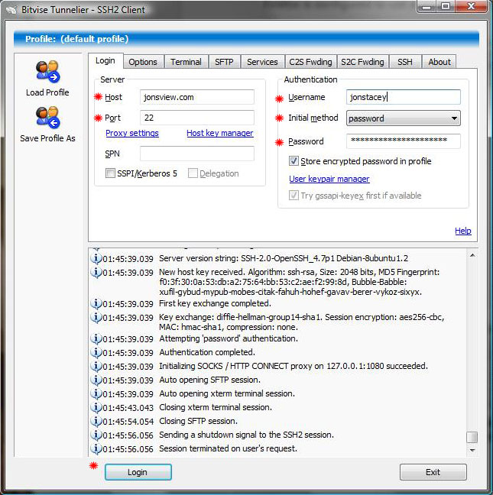This screenshot has height=495, width=493.
Task: Click info icon beside Closing xterm terminal session
Action: coord(96,407)
